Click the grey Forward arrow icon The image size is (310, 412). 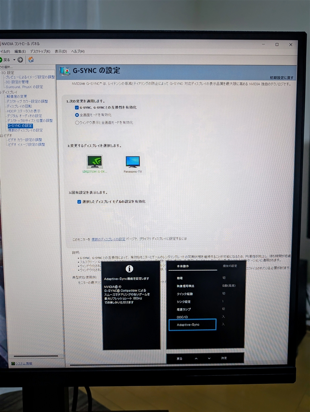[x=20, y=60]
